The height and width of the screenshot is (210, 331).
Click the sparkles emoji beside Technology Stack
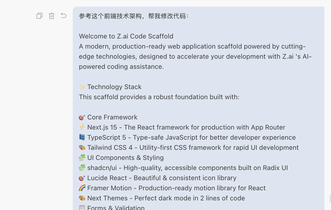point(82,87)
